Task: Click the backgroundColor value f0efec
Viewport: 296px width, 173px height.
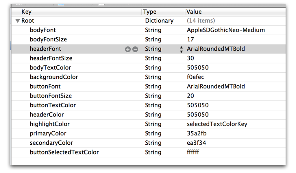Action: coord(196,77)
